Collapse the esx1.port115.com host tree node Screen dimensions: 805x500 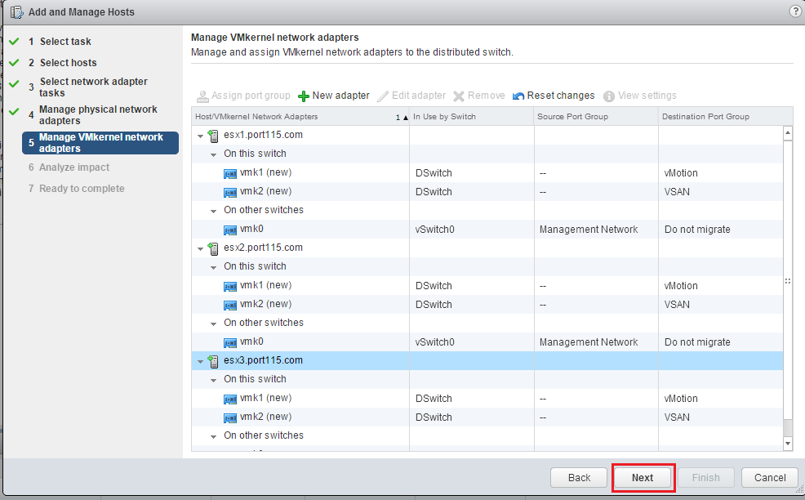point(200,136)
